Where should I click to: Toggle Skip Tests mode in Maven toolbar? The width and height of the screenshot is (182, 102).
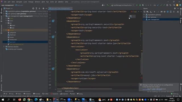pyautogui.click(x=167, y=12)
